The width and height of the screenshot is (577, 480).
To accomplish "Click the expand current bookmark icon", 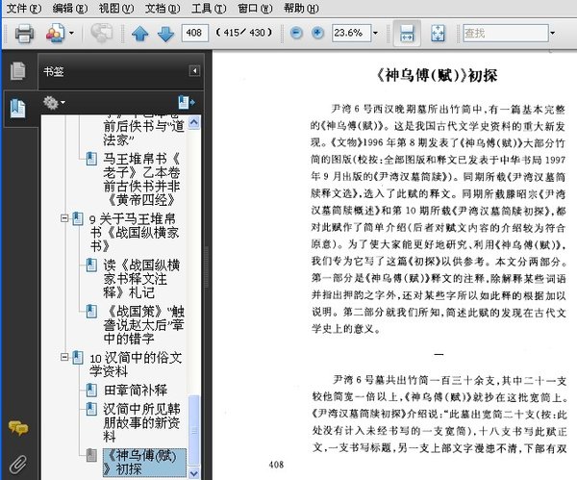I will pyautogui.click(x=187, y=102).
